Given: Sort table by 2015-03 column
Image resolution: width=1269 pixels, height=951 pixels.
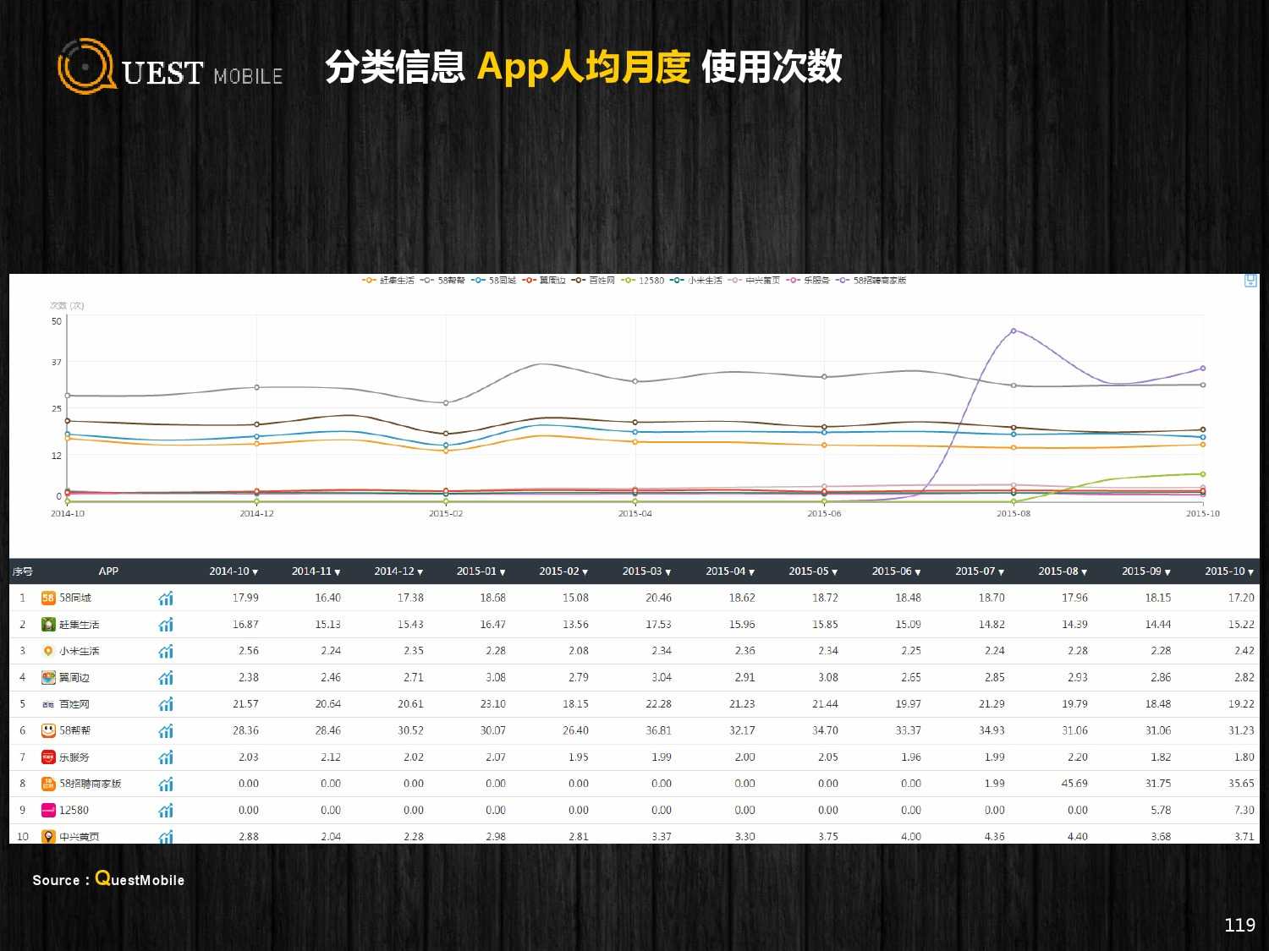Looking at the screenshot, I should 646,571.
